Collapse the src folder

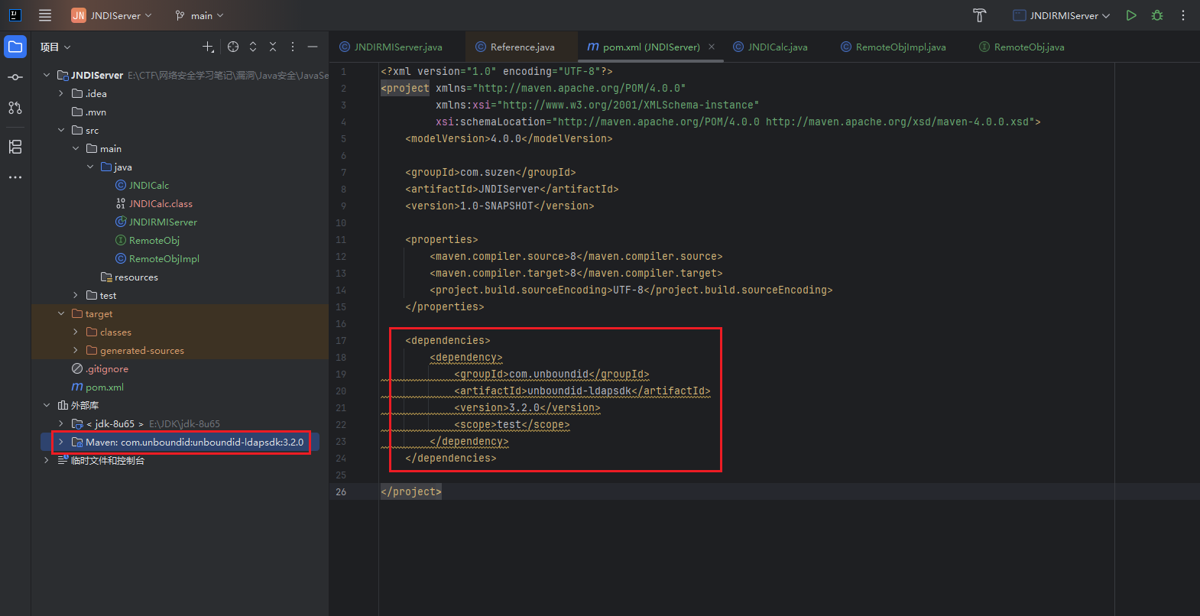pyautogui.click(x=61, y=130)
